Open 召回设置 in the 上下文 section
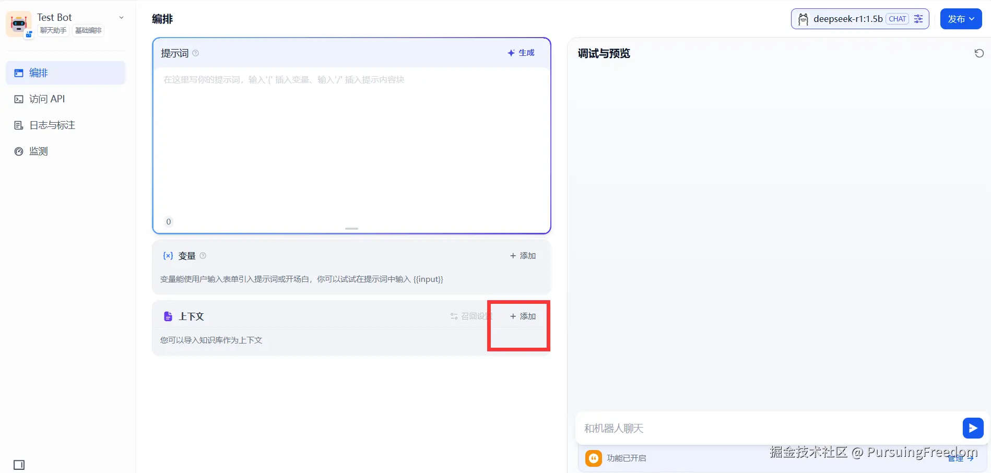Image resolution: width=991 pixels, height=473 pixels. tap(471, 316)
